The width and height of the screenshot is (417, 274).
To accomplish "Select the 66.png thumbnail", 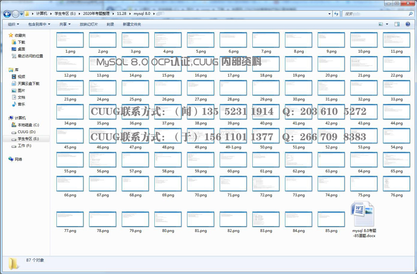I will click(x=70, y=184).
